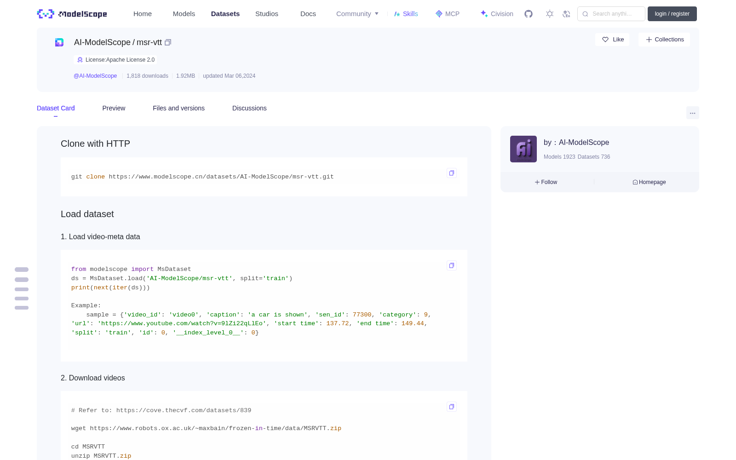Open the Docs section
The height and width of the screenshot is (460, 736).
pos(308,14)
